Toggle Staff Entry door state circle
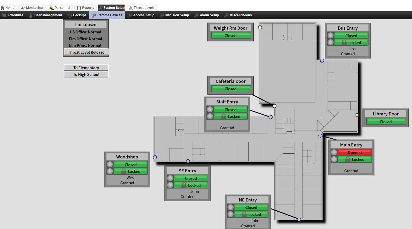The height and width of the screenshot is (229, 412). point(210,109)
